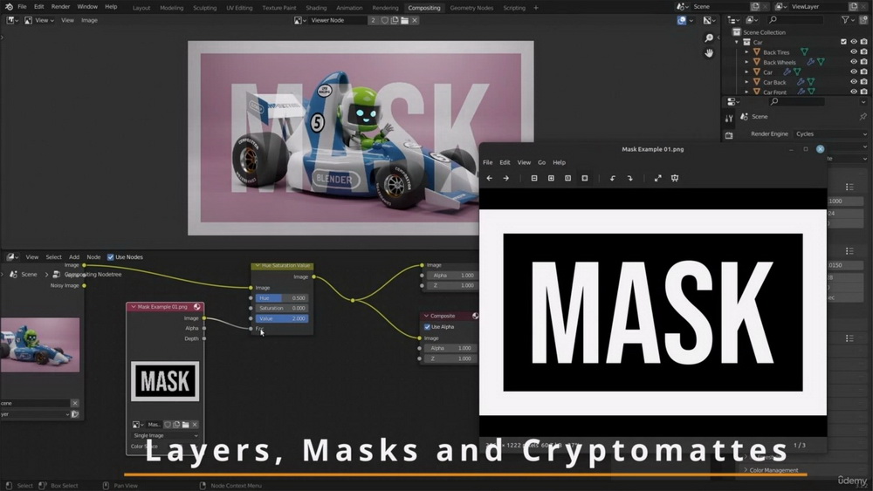Click fake user shield icon in Viewer Node header

tap(384, 21)
